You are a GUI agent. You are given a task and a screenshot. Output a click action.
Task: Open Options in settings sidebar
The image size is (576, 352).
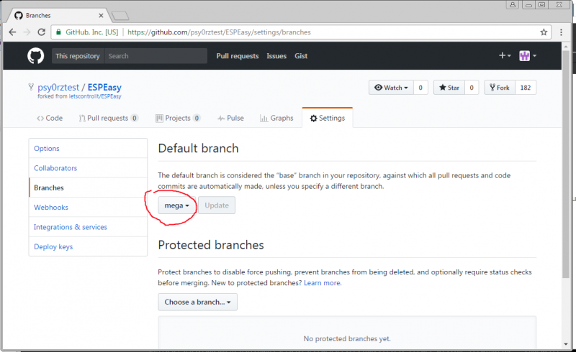point(88,148)
